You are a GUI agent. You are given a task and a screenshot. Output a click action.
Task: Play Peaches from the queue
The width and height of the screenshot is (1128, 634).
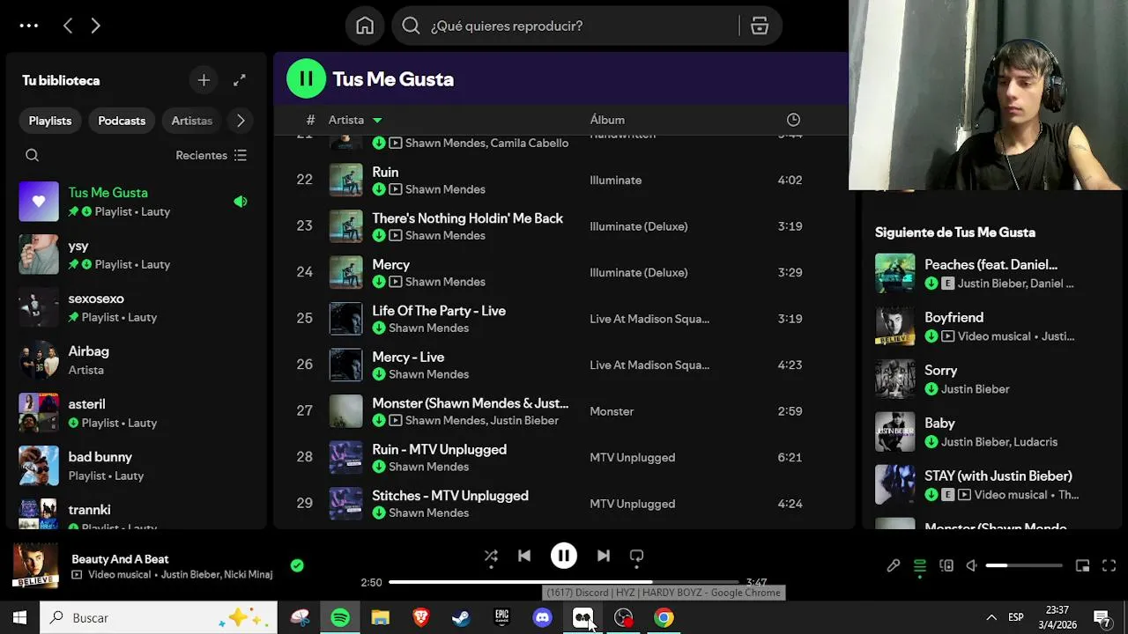click(991, 273)
